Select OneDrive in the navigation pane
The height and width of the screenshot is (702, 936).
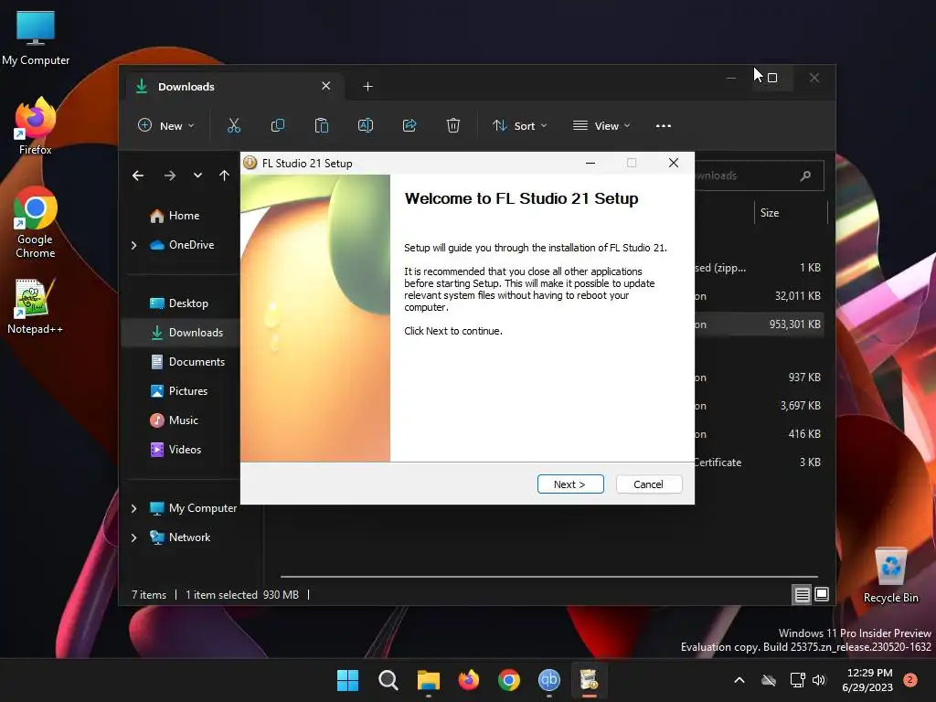pyautogui.click(x=182, y=245)
